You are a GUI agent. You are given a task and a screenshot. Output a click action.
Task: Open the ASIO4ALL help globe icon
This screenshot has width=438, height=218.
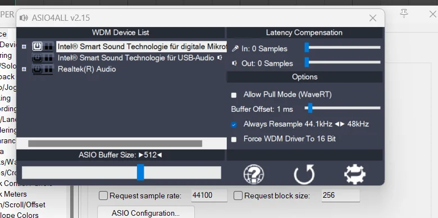(254, 174)
